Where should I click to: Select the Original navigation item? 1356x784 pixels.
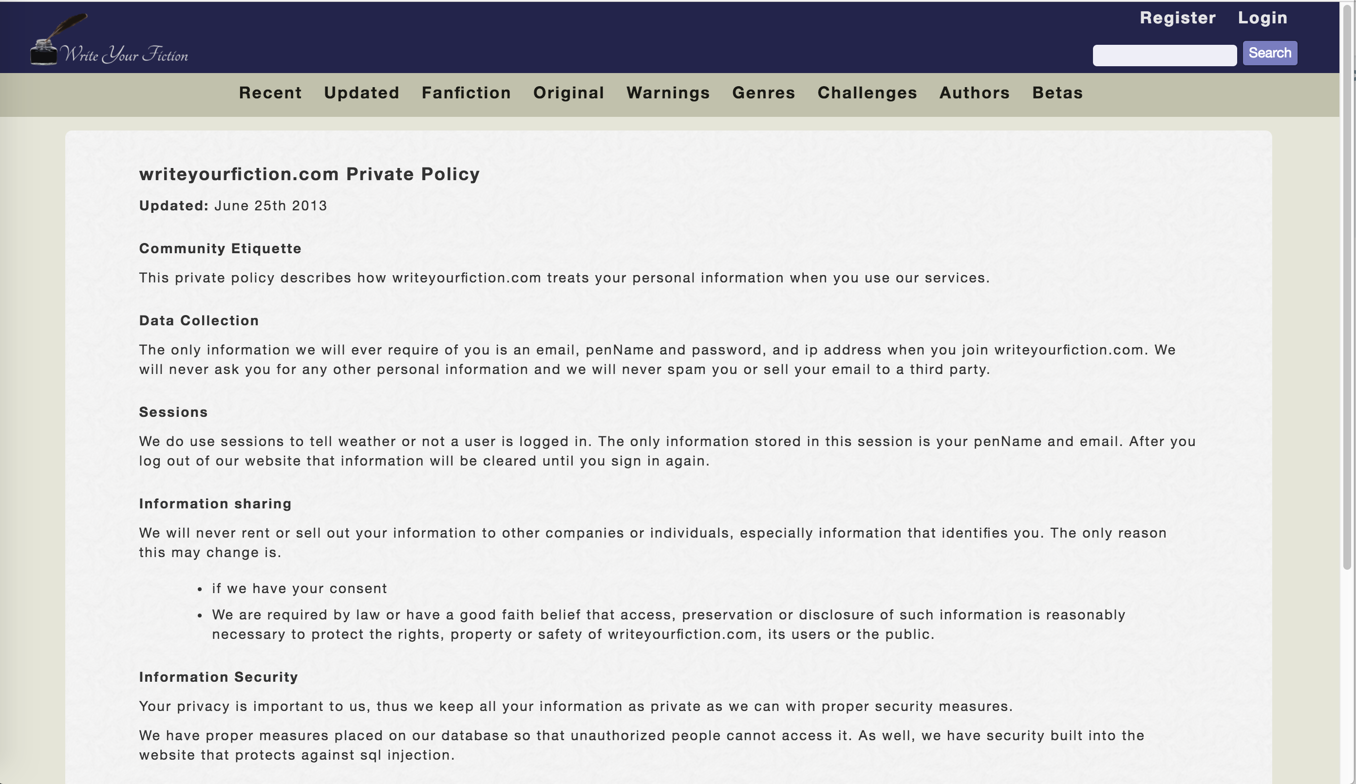(x=568, y=93)
